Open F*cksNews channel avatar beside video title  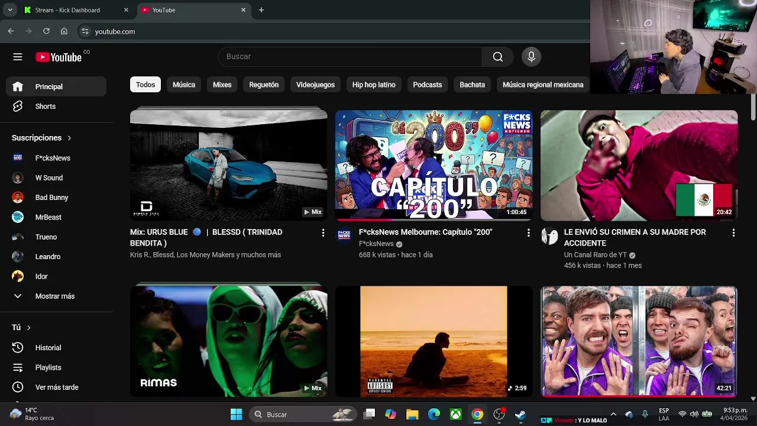point(344,235)
